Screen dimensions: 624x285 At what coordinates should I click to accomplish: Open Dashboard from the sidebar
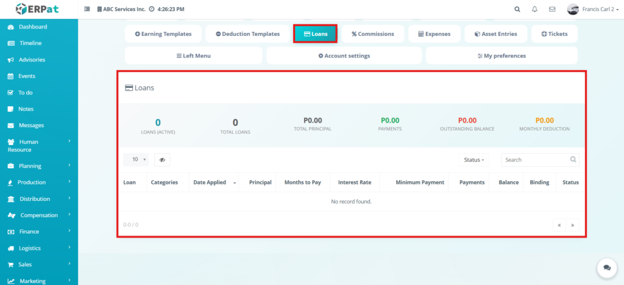[x=32, y=27]
